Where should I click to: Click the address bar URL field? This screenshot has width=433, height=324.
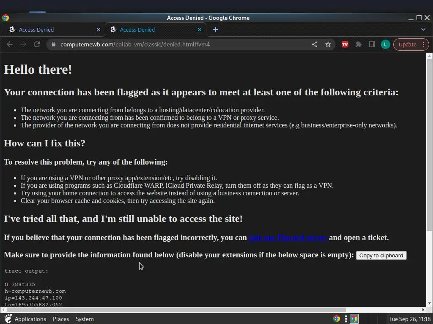182,44
